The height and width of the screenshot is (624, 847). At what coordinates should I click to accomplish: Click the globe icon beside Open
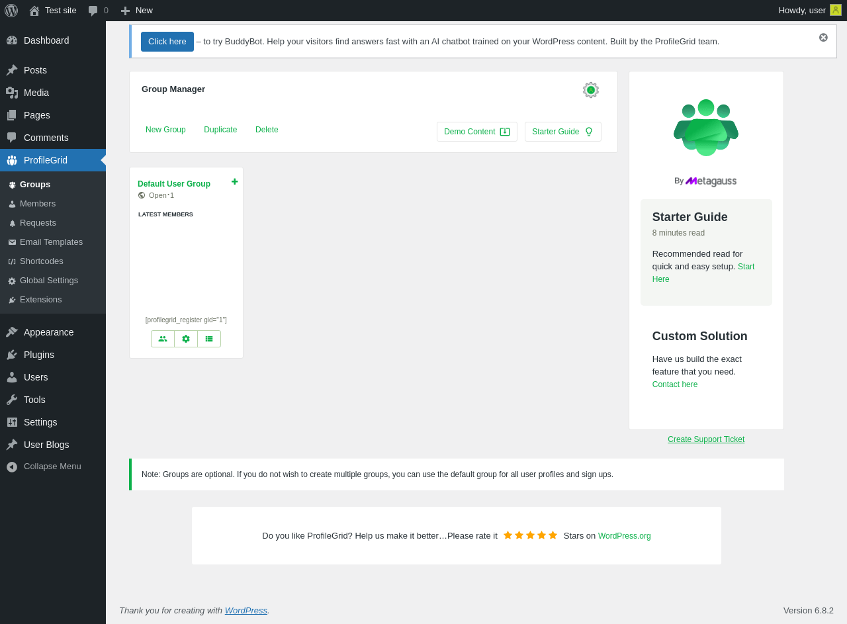coord(142,195)
